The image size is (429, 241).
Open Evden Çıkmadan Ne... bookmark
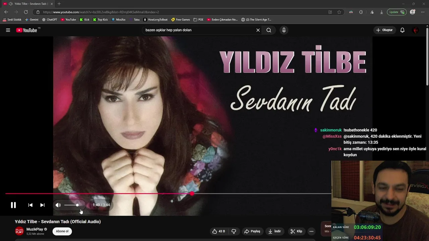click(222, 20)
